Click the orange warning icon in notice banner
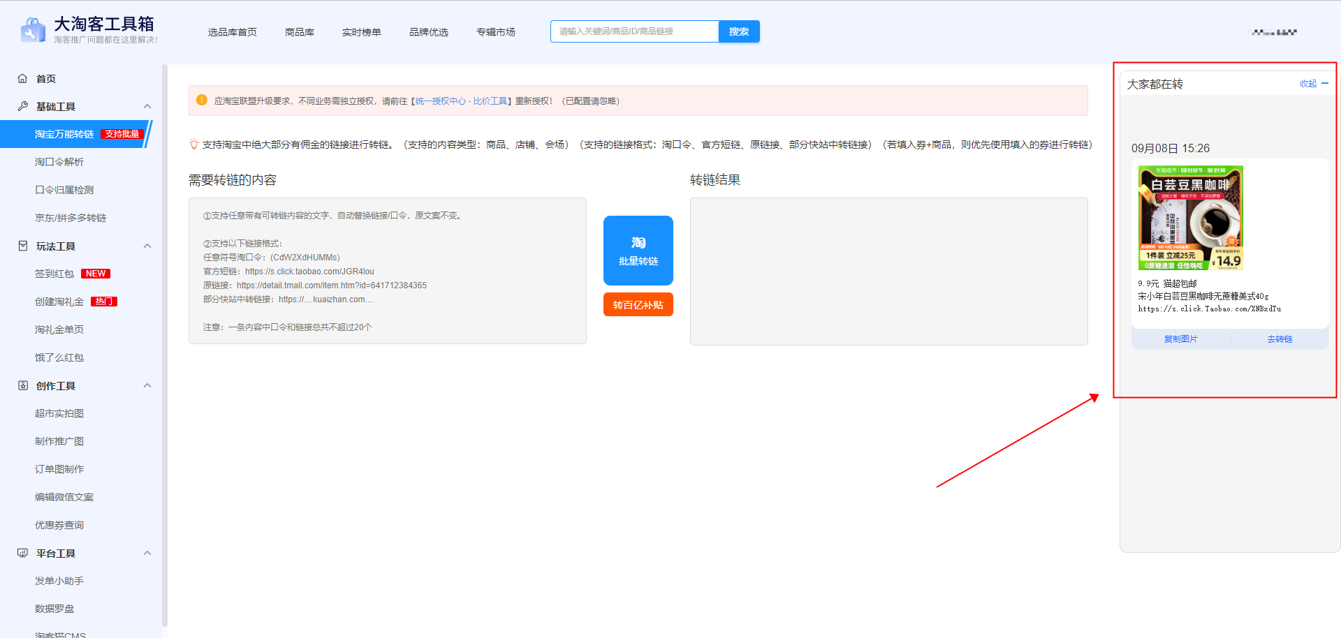This screenshot has height=638, width=1341. [x=202, y=101]
